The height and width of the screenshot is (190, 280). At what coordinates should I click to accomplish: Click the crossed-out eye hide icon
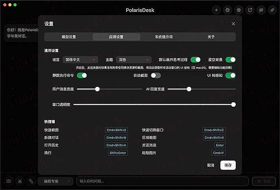(261, 10)
